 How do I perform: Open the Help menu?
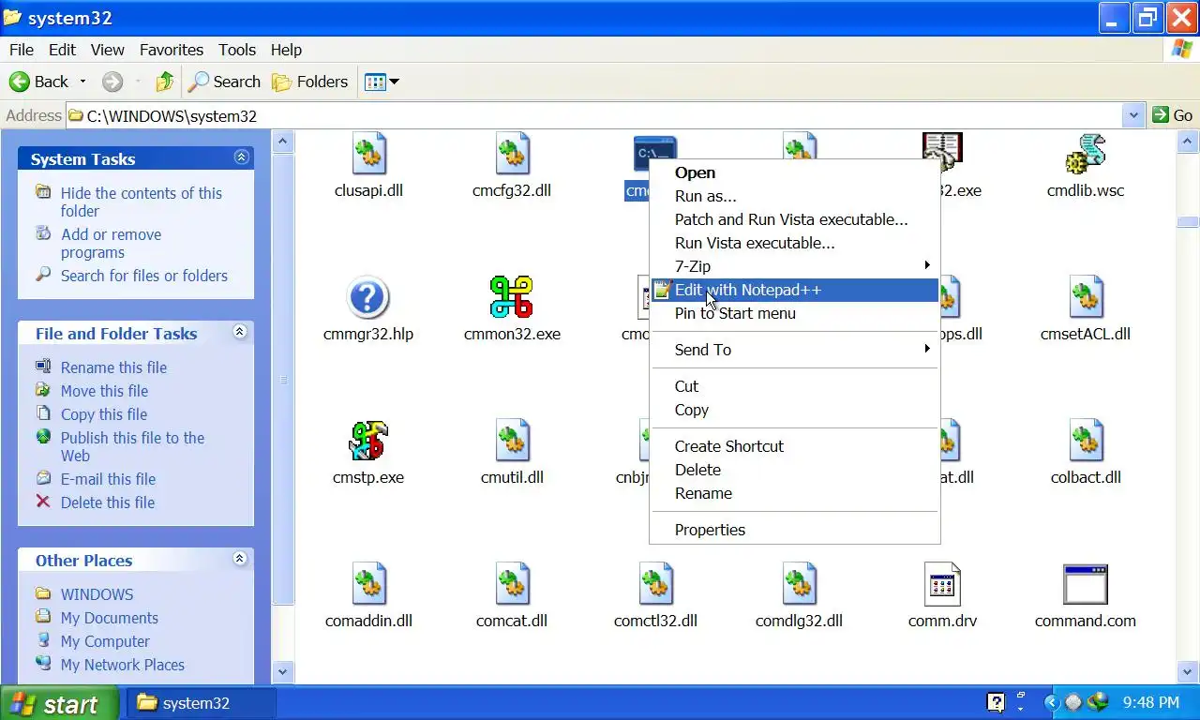click(286, 50)
